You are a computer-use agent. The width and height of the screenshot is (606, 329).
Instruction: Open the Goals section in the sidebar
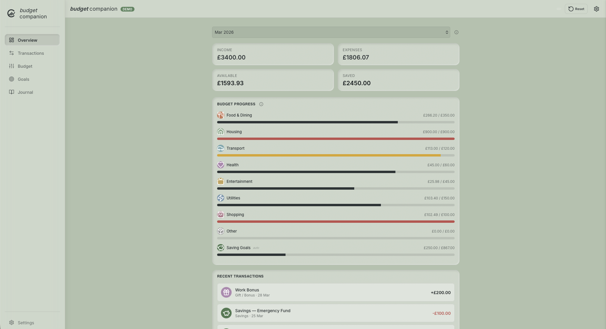23,79
